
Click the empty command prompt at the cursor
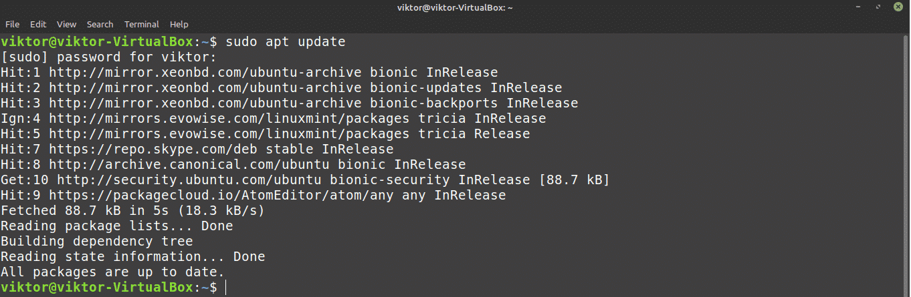pos(227,288)
